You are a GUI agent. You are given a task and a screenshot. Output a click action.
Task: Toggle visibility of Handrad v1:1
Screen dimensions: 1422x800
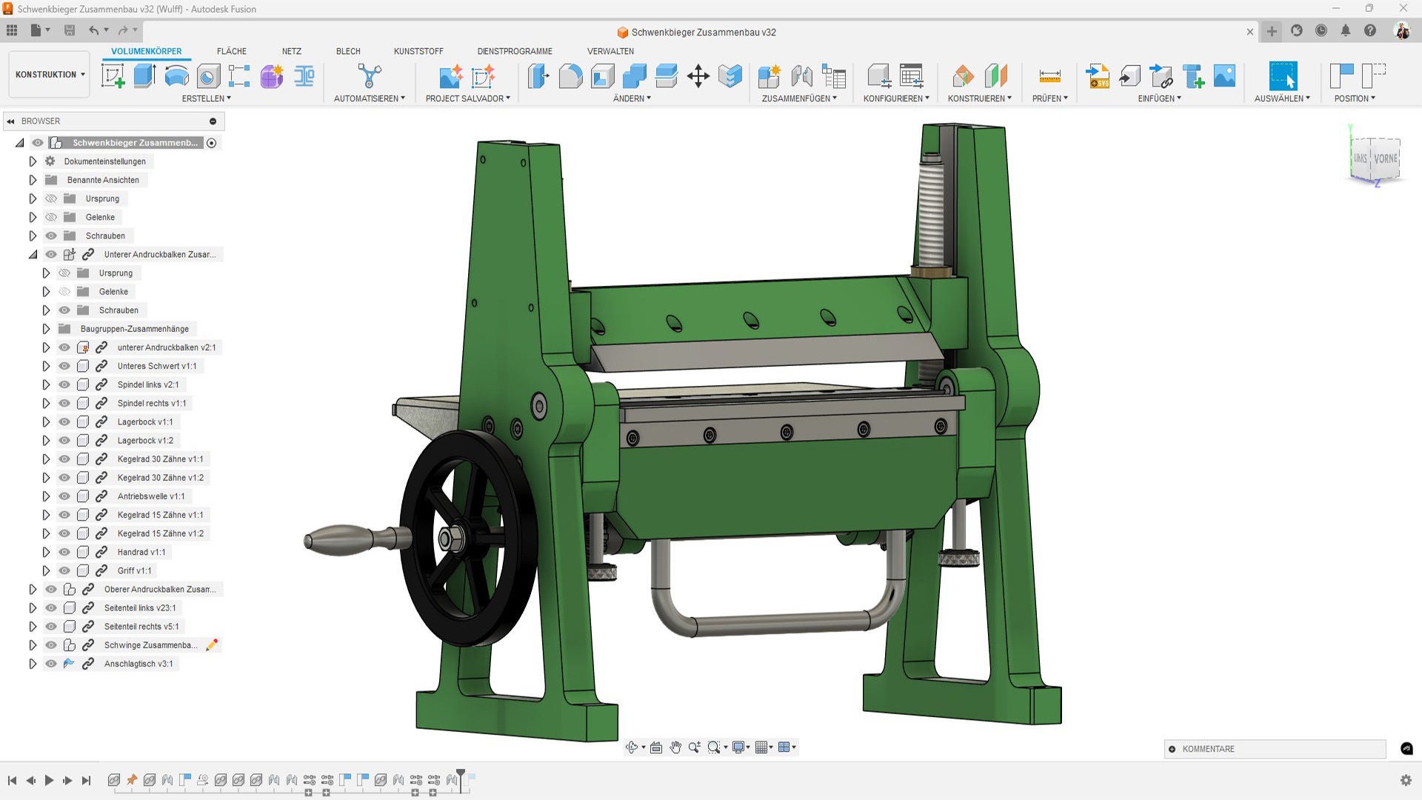(x=64, y=552)
